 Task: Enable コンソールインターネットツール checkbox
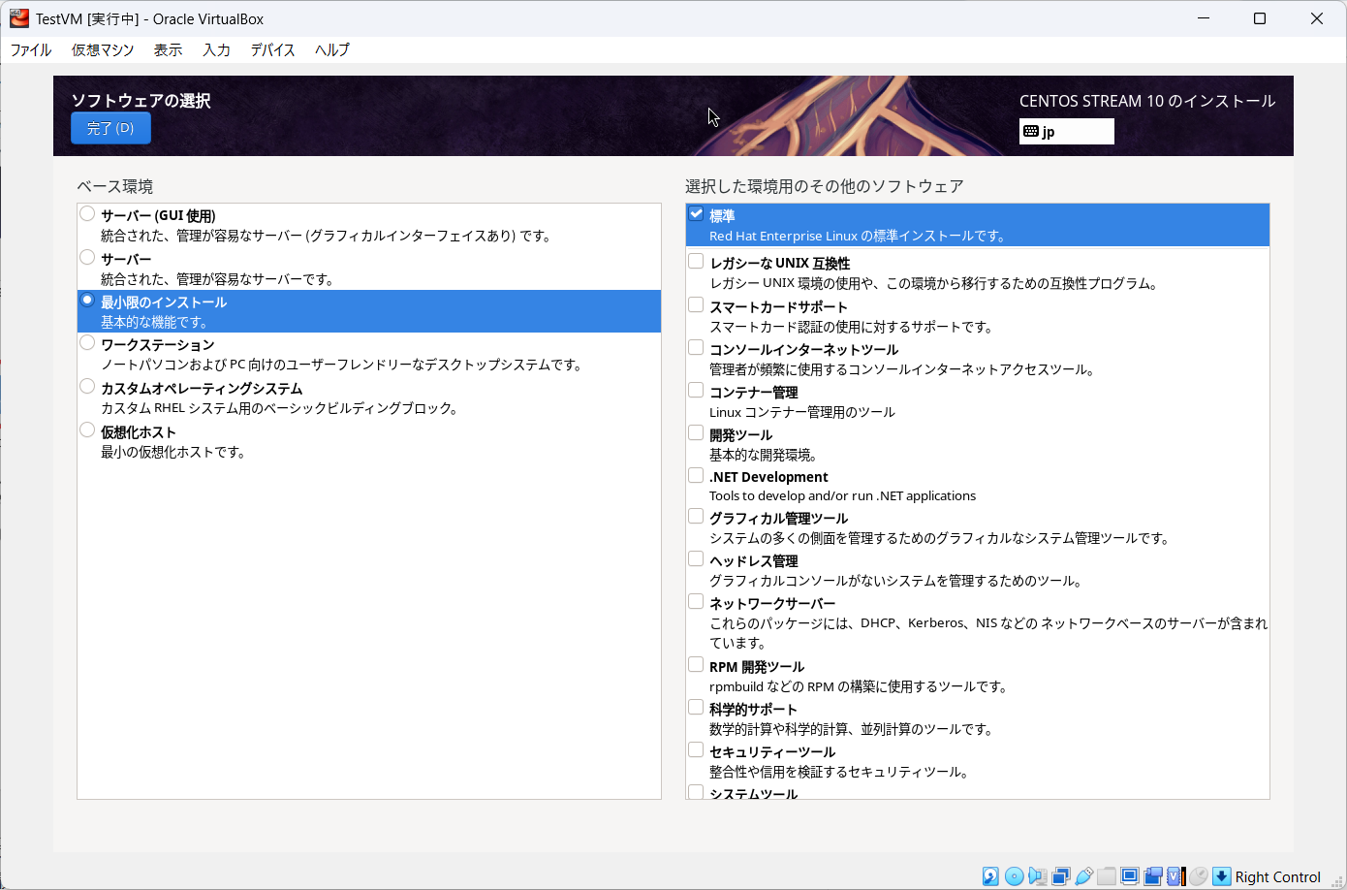pyautogui.click(x=696, y=348)
